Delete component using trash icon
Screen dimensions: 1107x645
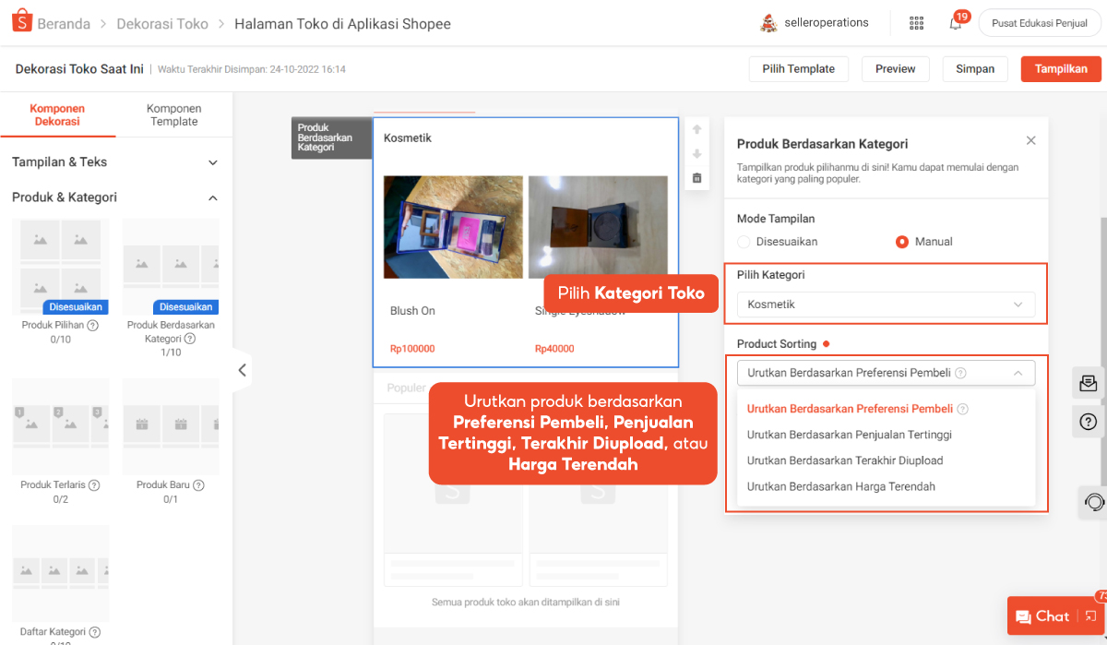point(696,178)
